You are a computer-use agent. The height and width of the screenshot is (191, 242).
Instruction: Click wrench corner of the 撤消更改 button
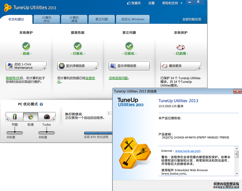pos(199,69)
